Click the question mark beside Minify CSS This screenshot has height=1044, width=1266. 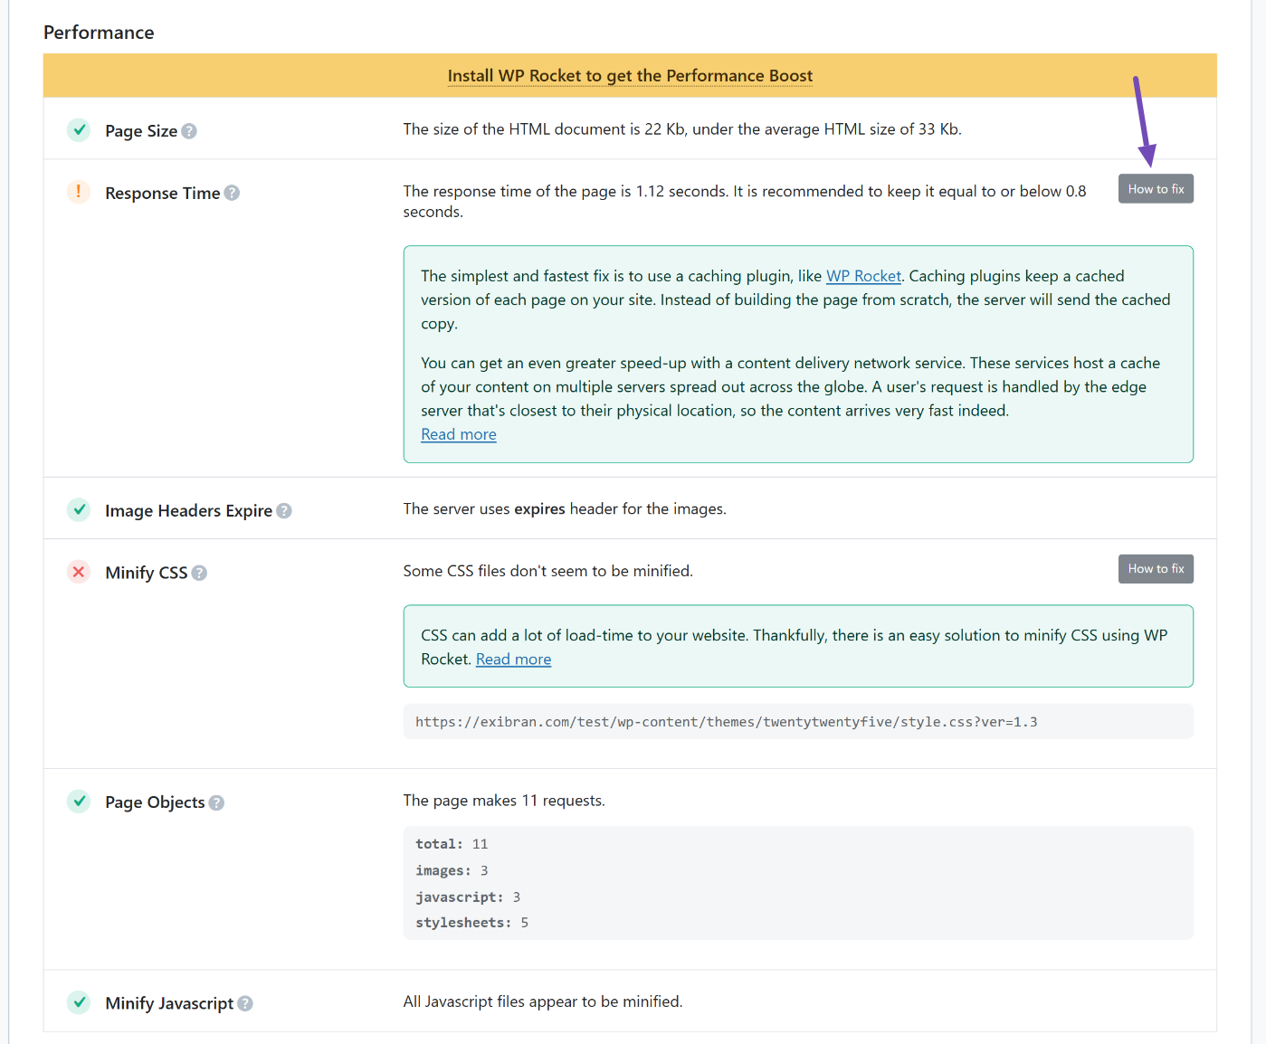click(x=200, y=573)
